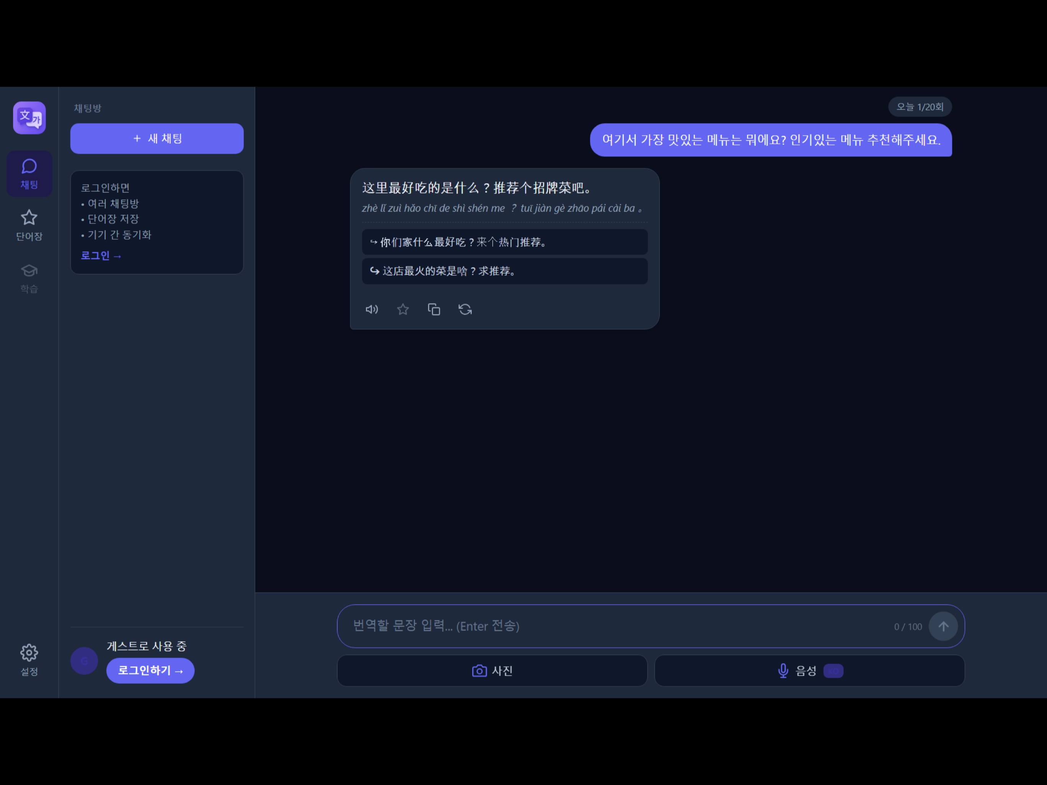Click the Korean user message bubble

point(771,140)
